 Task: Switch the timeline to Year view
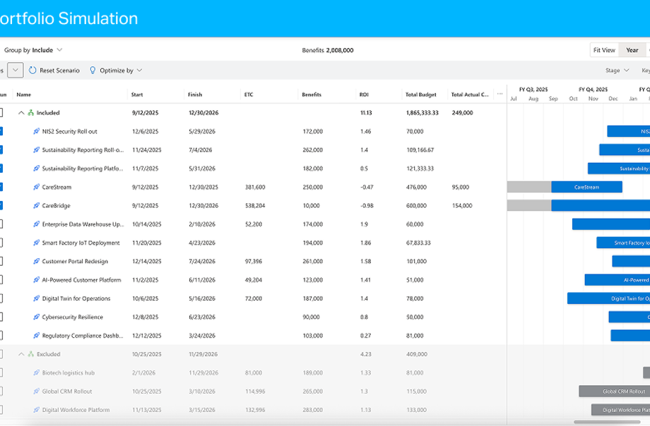click(x=632, y=50)
